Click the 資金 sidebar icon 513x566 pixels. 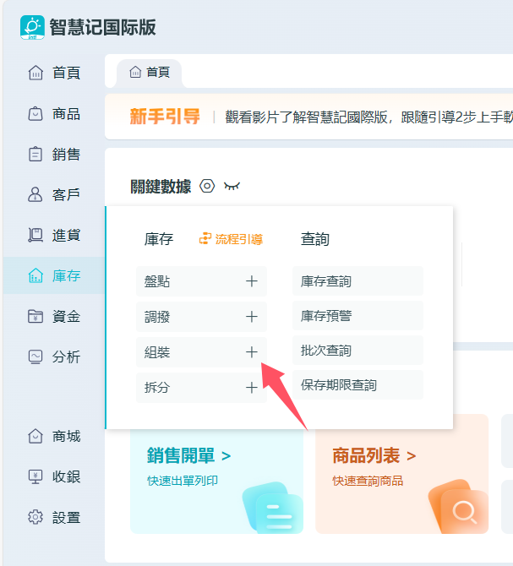pyautogui.click(x=35, y=316)
